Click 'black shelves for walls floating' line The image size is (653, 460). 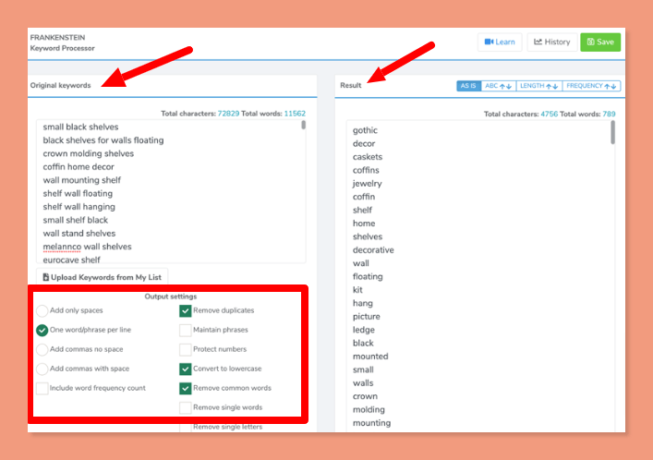pos(103,140)
